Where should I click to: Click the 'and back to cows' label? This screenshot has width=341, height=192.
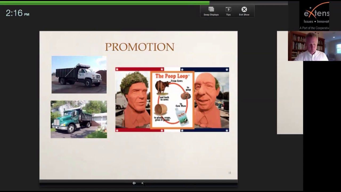tap(164, 98)
